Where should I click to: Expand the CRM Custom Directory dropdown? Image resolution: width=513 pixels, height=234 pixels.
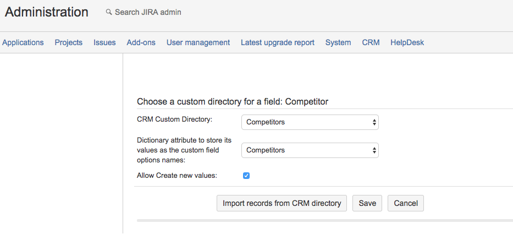coord(310,122)
